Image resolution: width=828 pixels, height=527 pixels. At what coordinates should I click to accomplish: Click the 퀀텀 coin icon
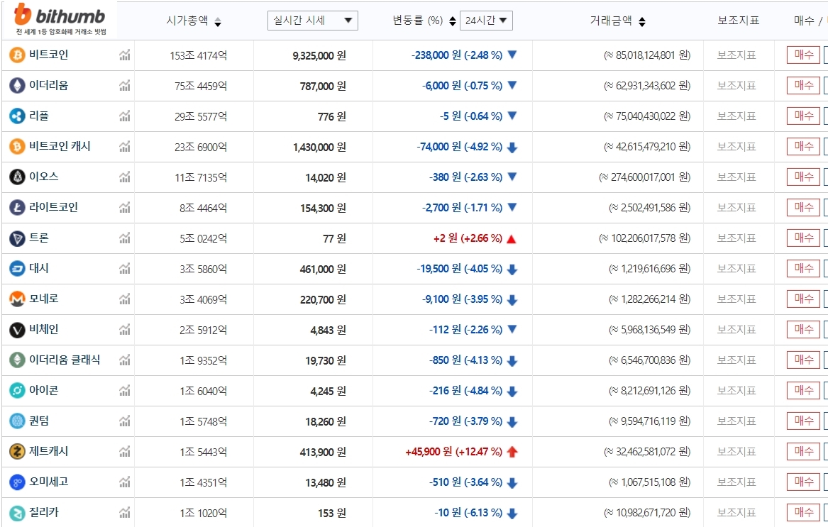(x=17, y=421)
